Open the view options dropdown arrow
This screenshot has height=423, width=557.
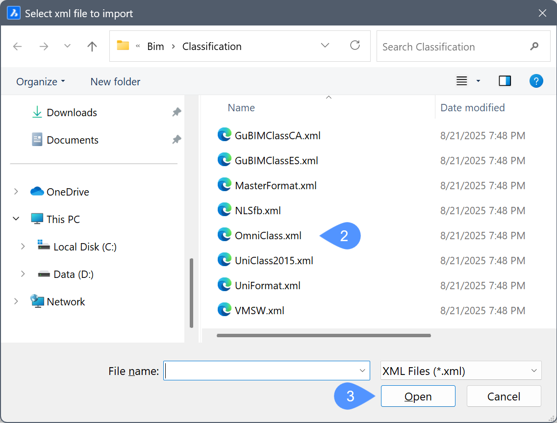[478, 81]
